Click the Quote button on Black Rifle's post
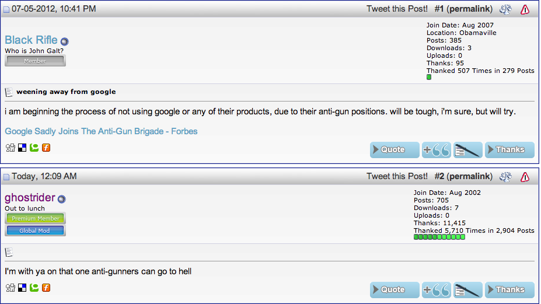Screen dimensions: 541x304 [x=395, y=150]
